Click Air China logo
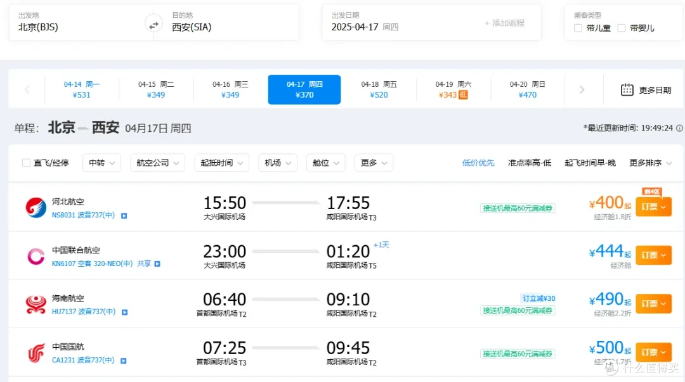The height and width of the screenshot is (382, 685). click(x=36, y=353)
